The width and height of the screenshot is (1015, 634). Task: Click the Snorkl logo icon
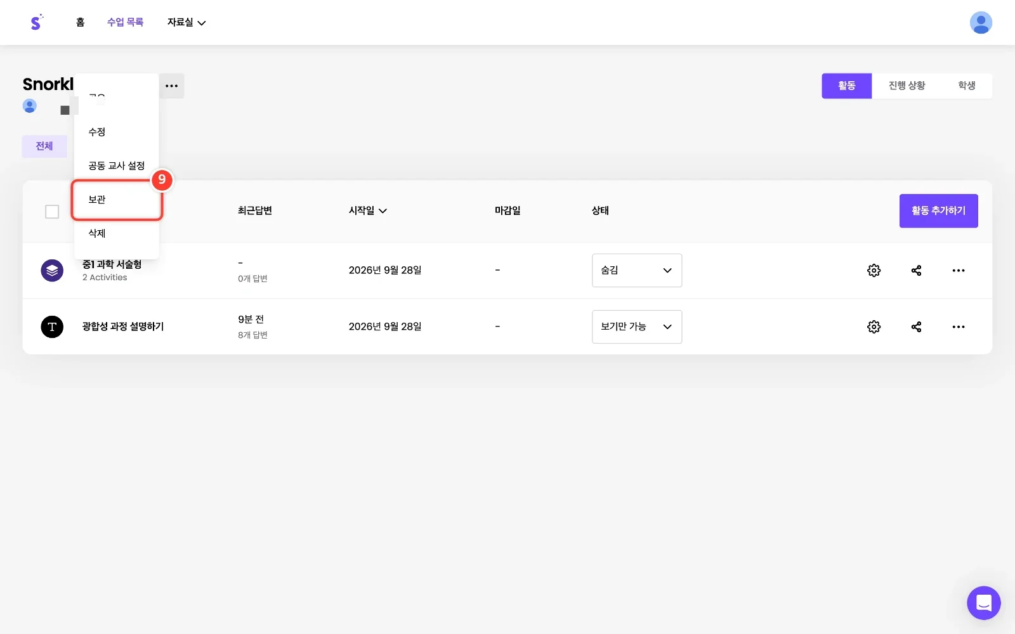pos(36,22)
